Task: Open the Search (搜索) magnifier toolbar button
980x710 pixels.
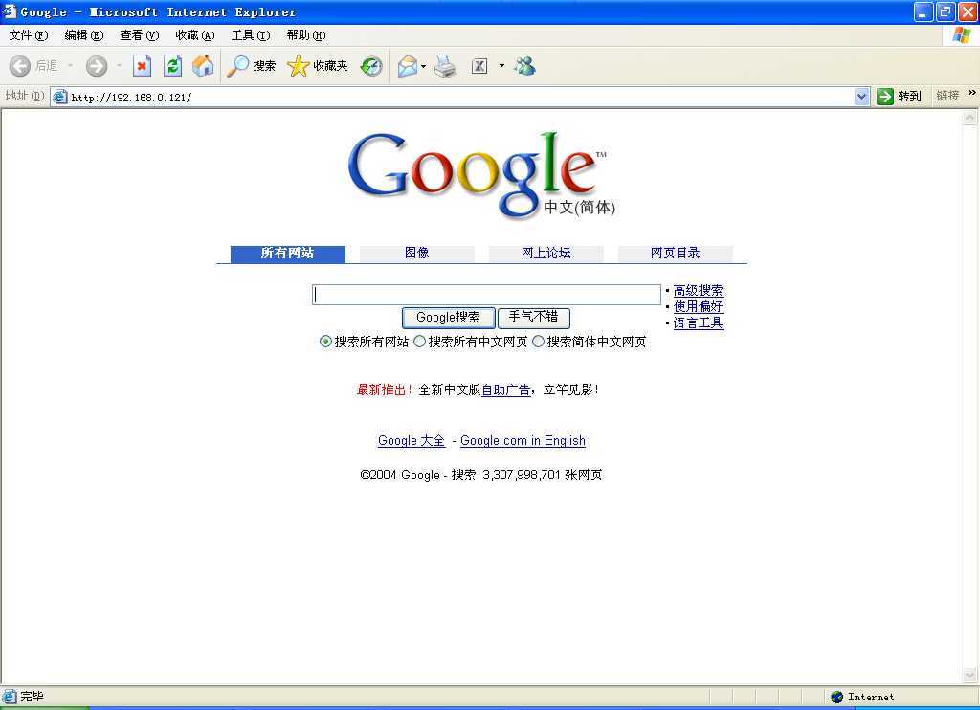Action: (252, 66)
